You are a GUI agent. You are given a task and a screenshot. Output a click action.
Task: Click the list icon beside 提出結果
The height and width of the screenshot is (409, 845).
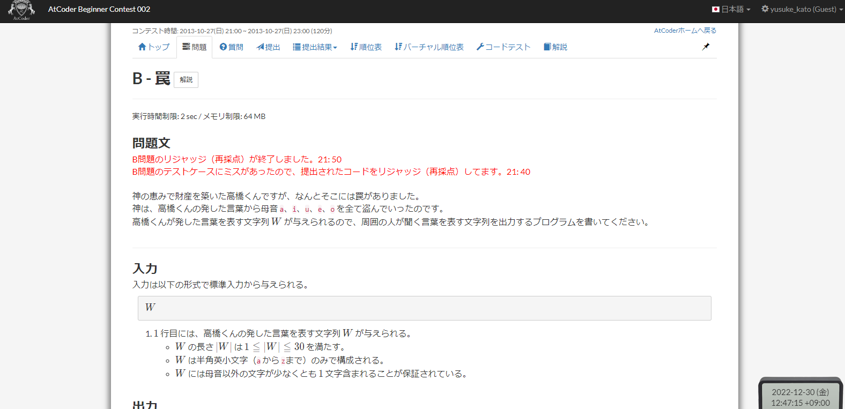(297, 47)
